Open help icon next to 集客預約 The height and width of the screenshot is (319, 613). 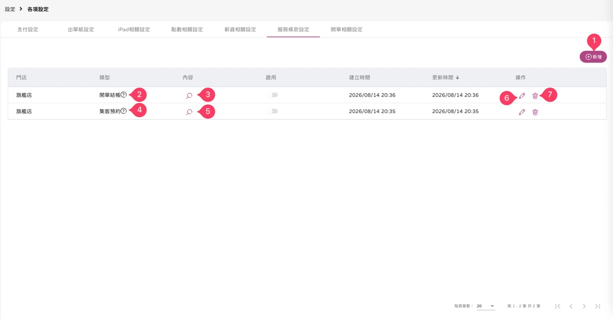click(124, 111)
